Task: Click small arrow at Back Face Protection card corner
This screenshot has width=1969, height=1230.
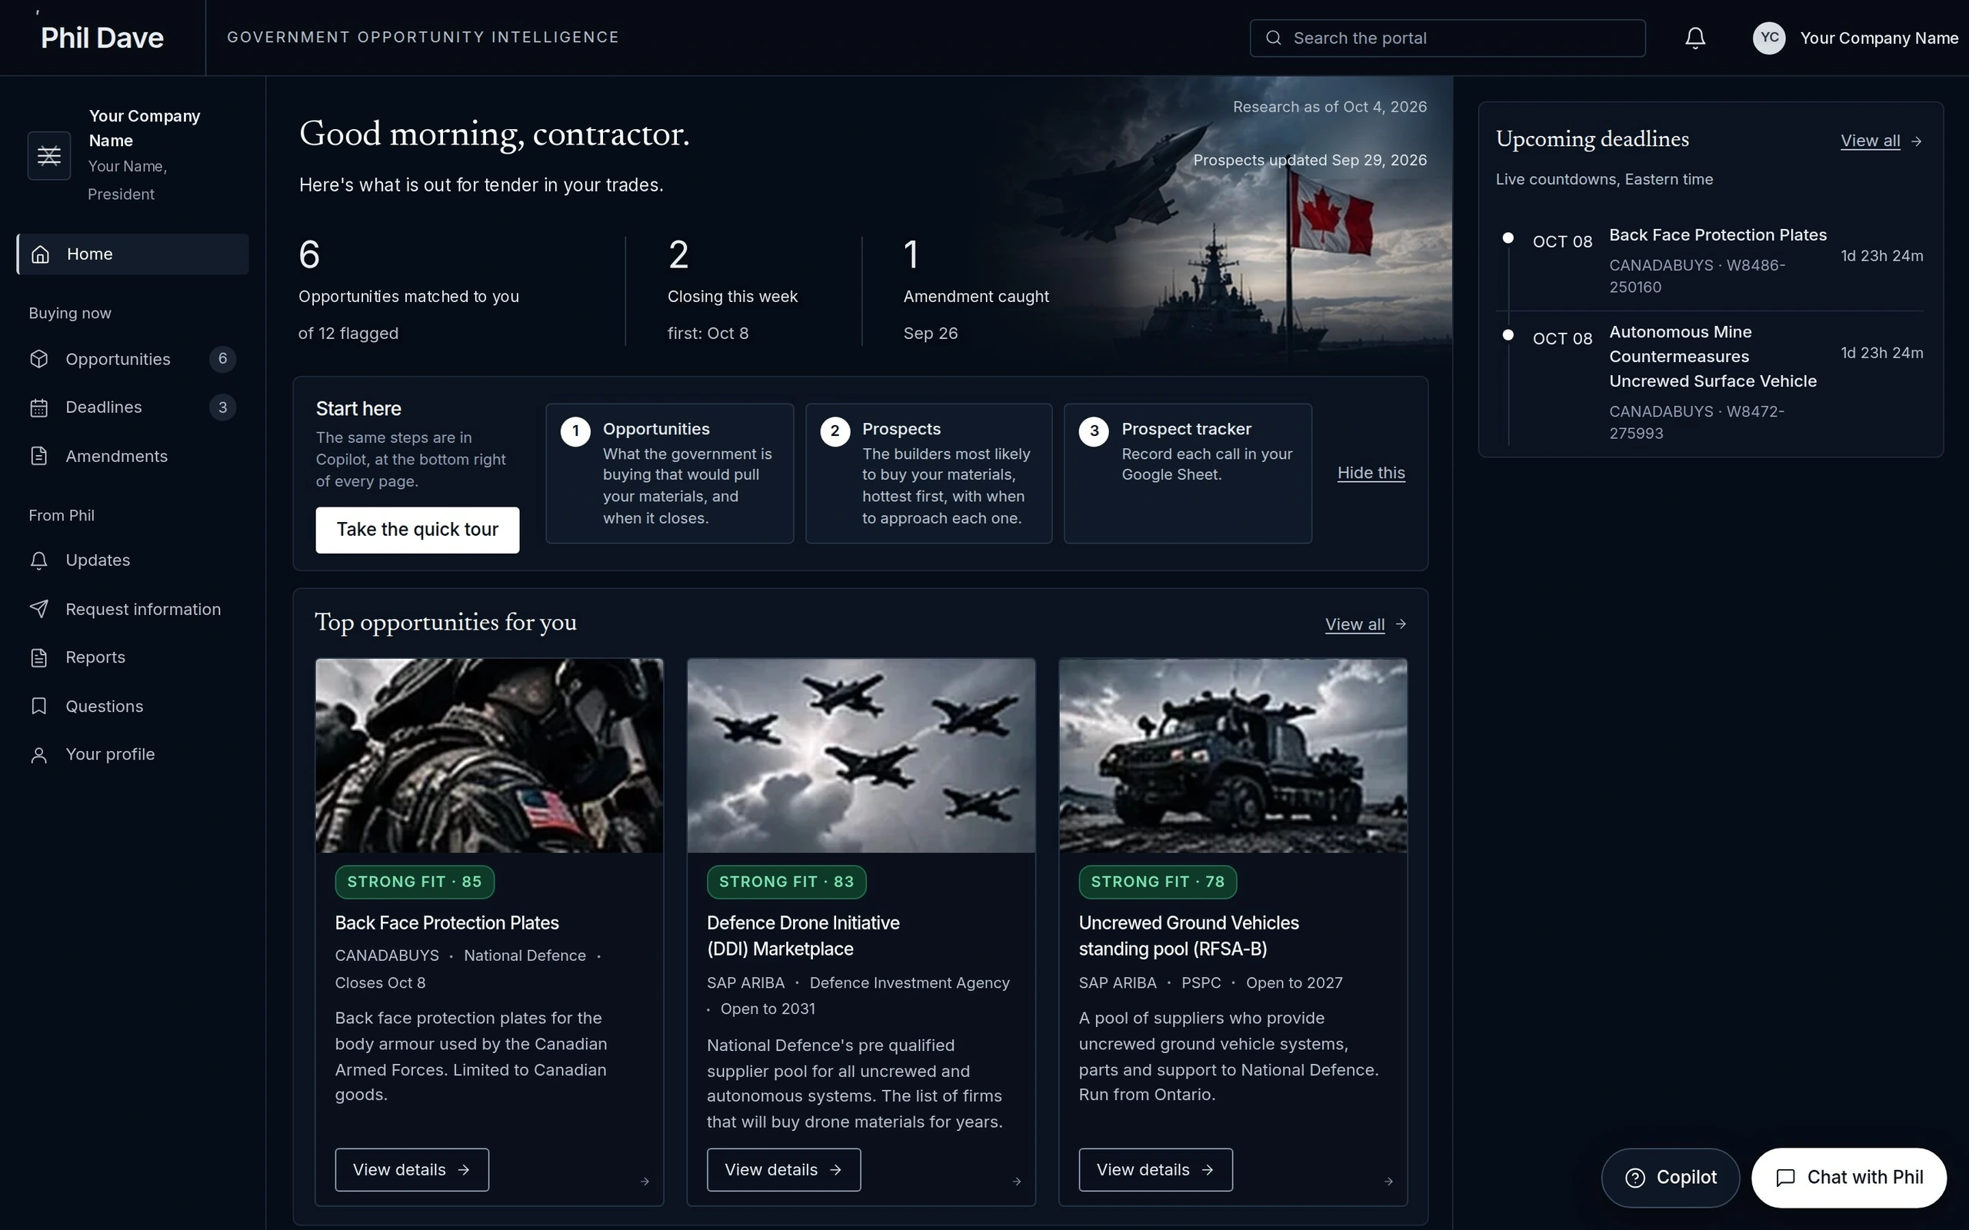Action: pyautogui.click(x=645, y=1182)
